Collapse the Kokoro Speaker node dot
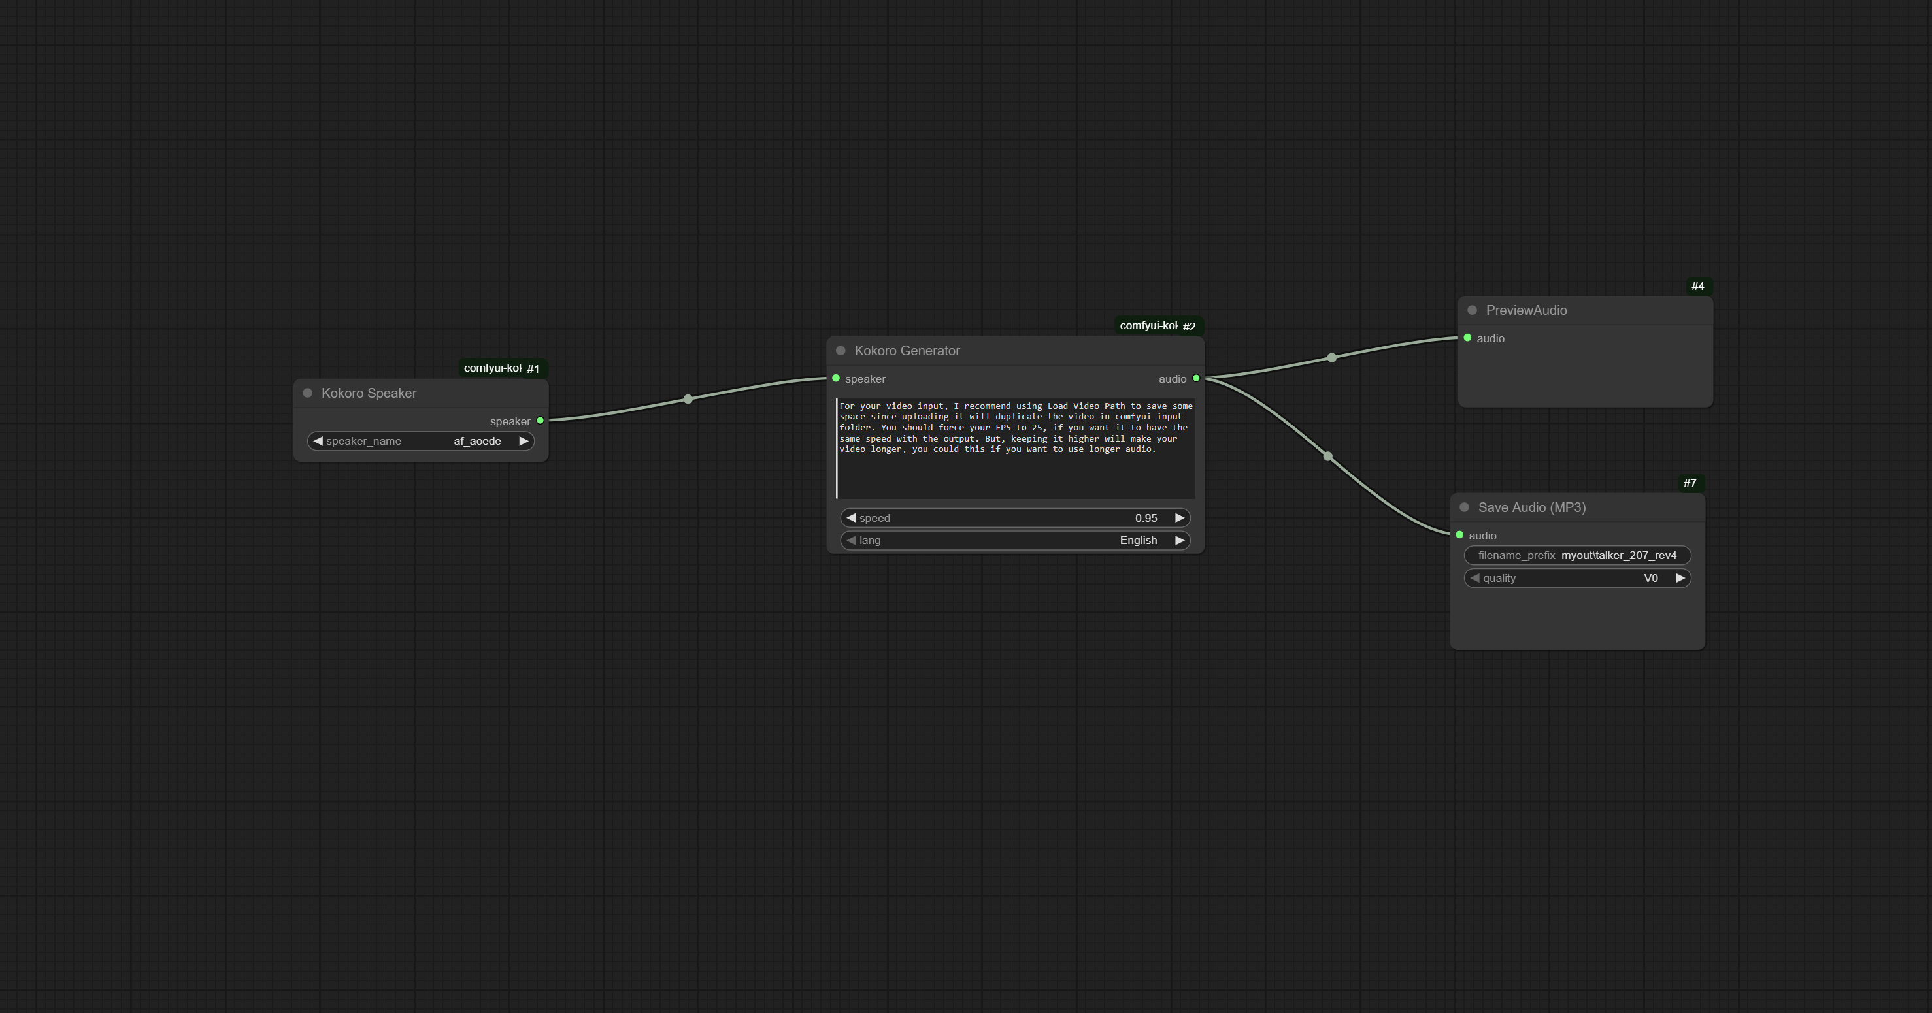1932x1013 pixels. point(307,393)
